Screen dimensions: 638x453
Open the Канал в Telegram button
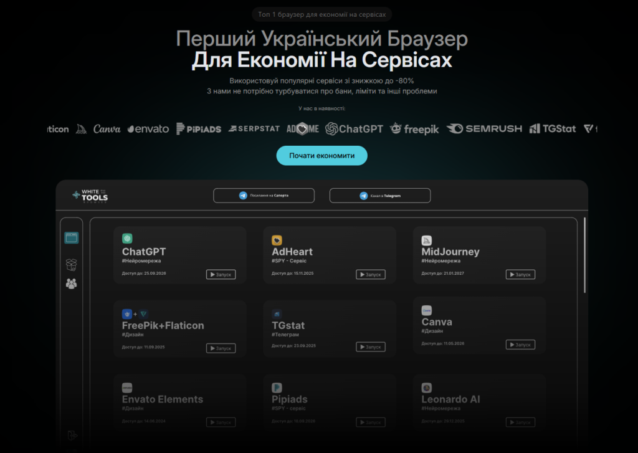(x=380, y=196)
